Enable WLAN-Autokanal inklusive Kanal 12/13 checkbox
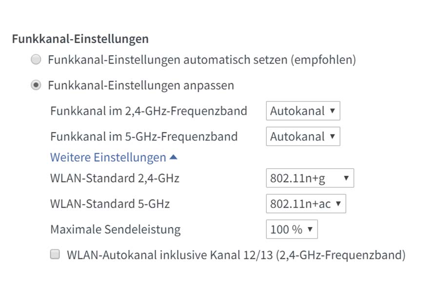Image resolution: width=439 pixels, height=293 pixels. coord(56,254)
